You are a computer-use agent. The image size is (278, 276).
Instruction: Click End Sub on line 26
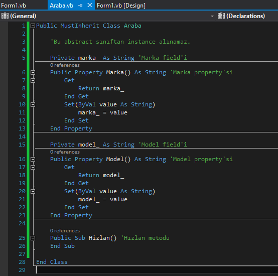pos(62,246)
